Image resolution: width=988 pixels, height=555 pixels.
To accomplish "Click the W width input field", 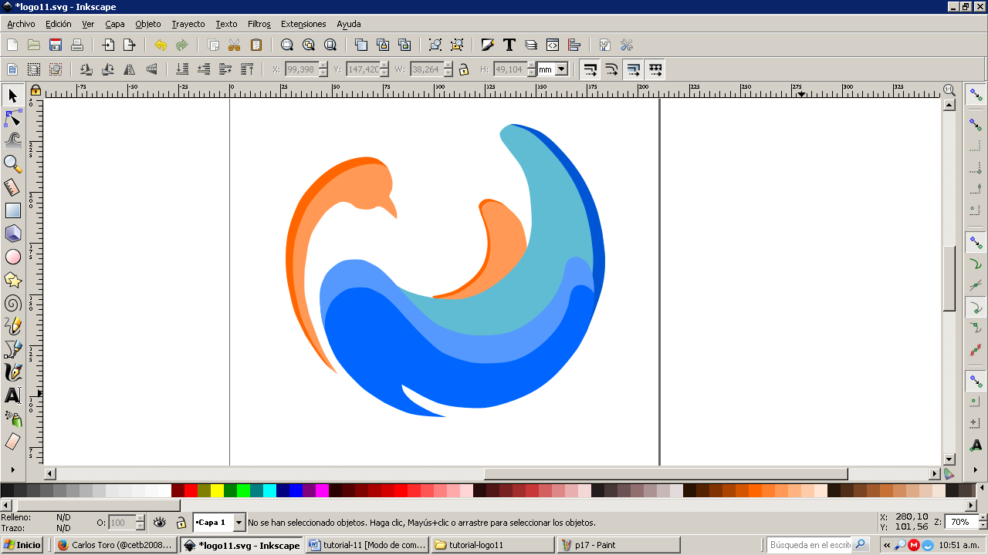I will coord(426,69).
